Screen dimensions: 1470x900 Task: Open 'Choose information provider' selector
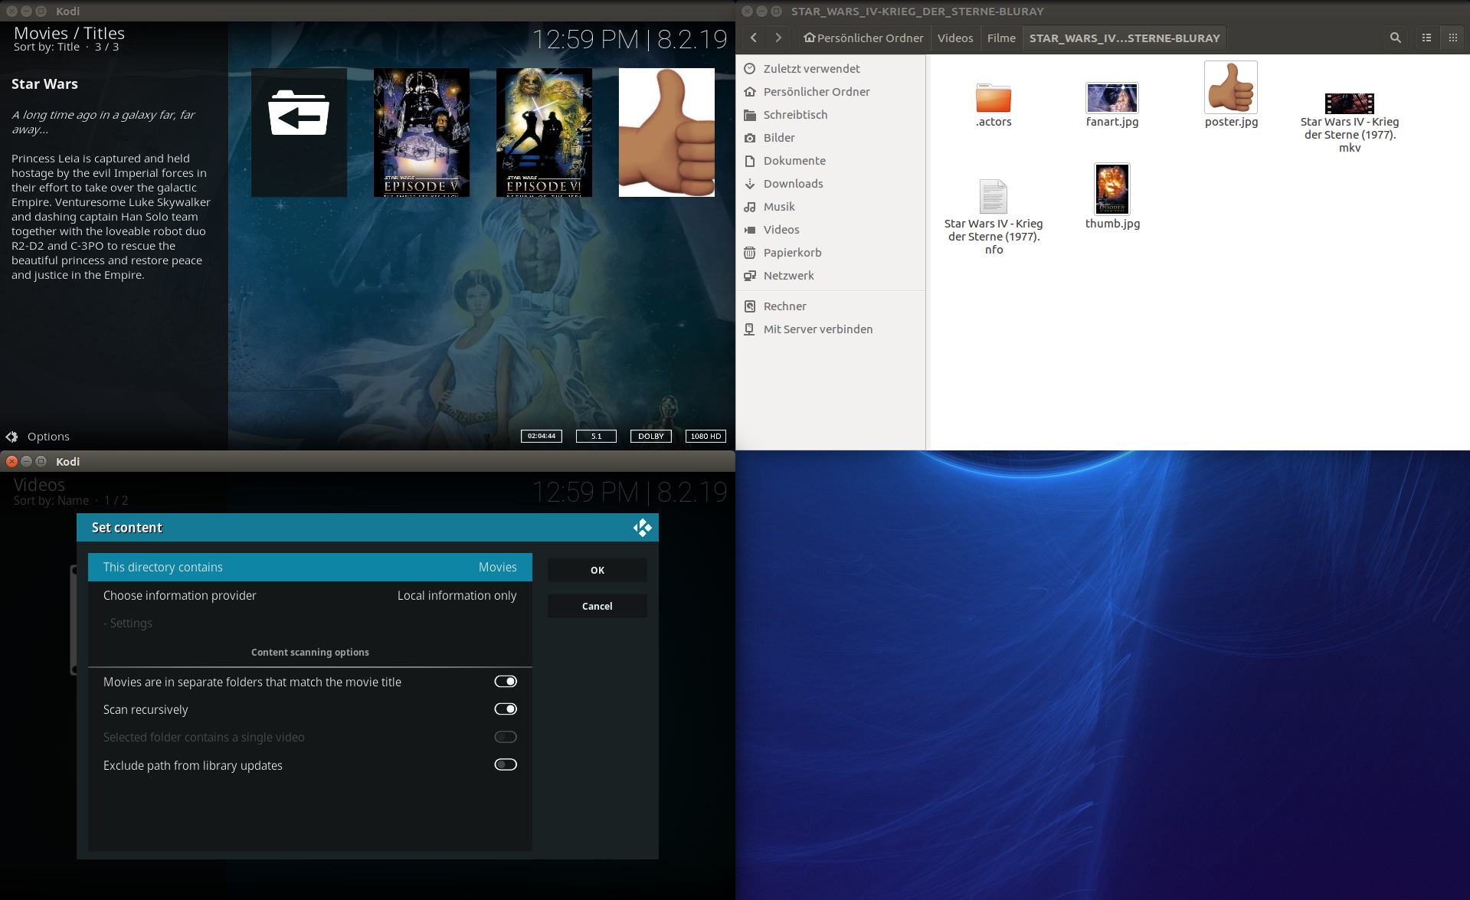coord(310,595)
